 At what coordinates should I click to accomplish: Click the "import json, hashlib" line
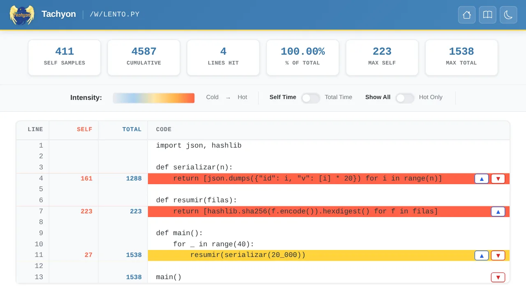click(x=199, y=146)
